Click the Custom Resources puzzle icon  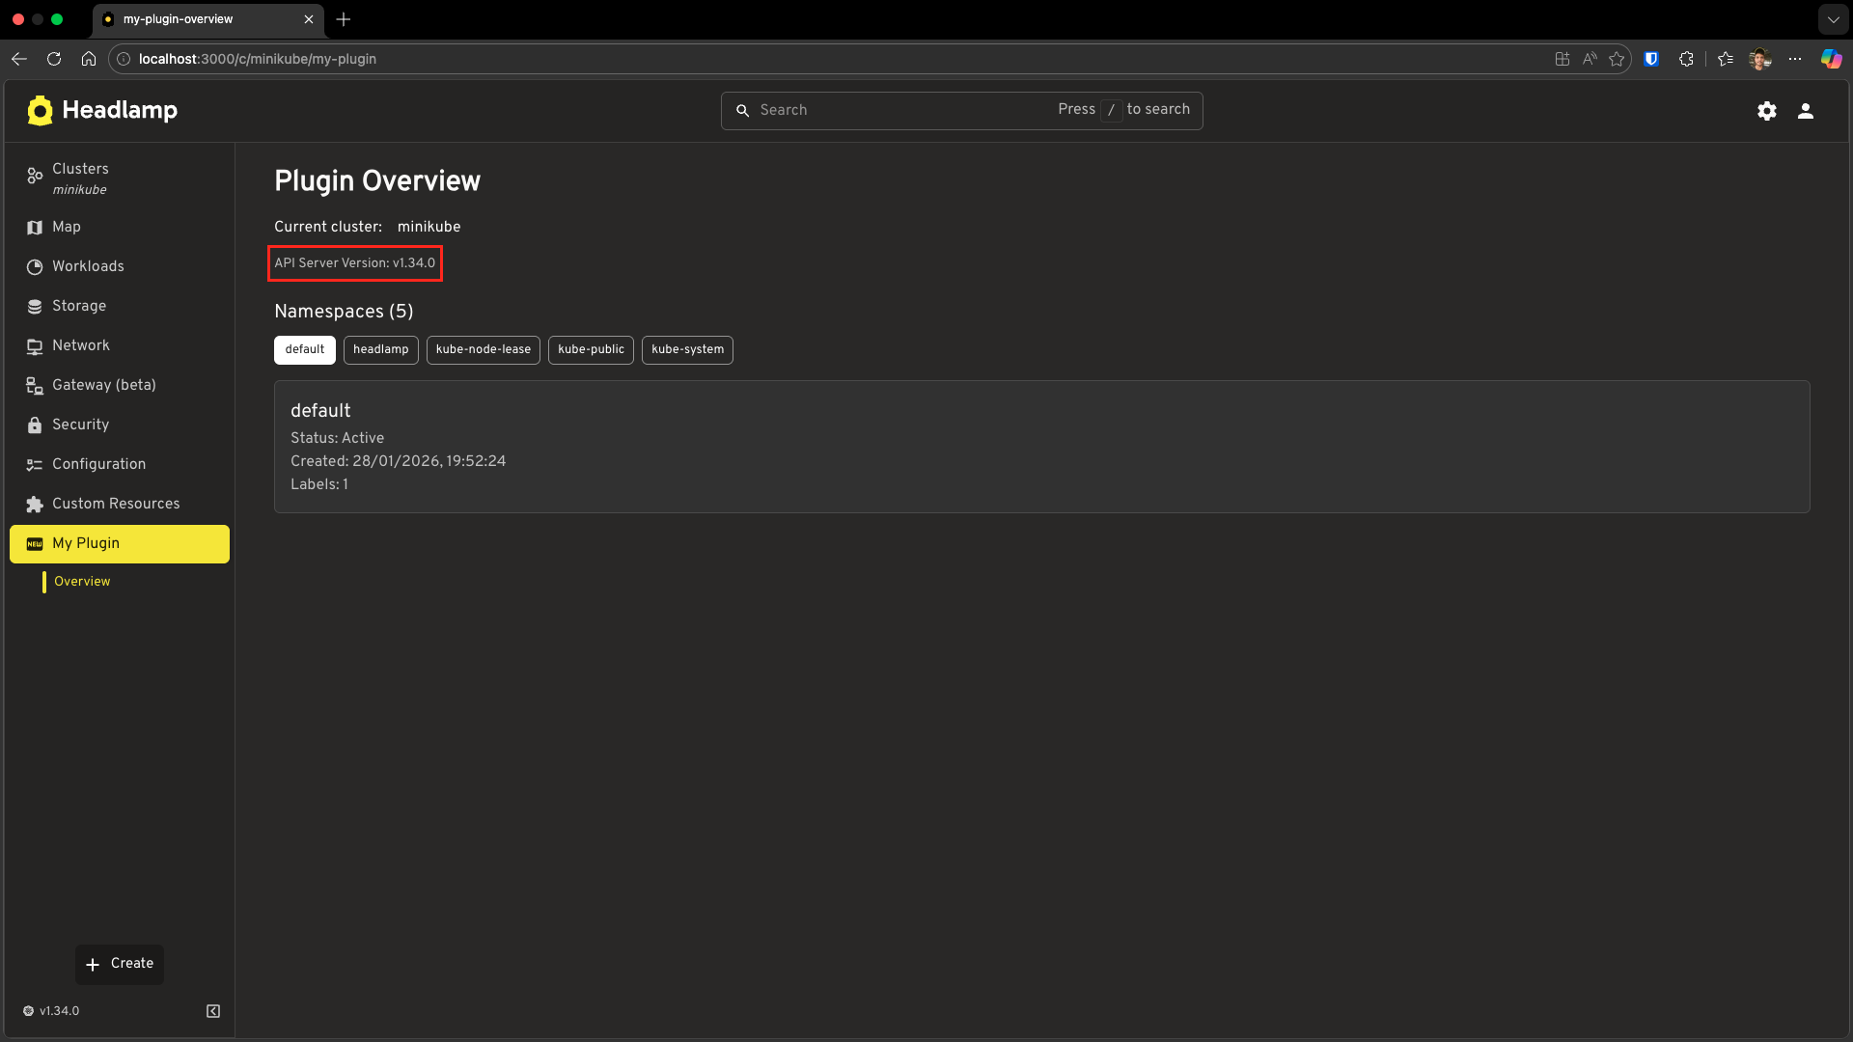pos(34,504)
